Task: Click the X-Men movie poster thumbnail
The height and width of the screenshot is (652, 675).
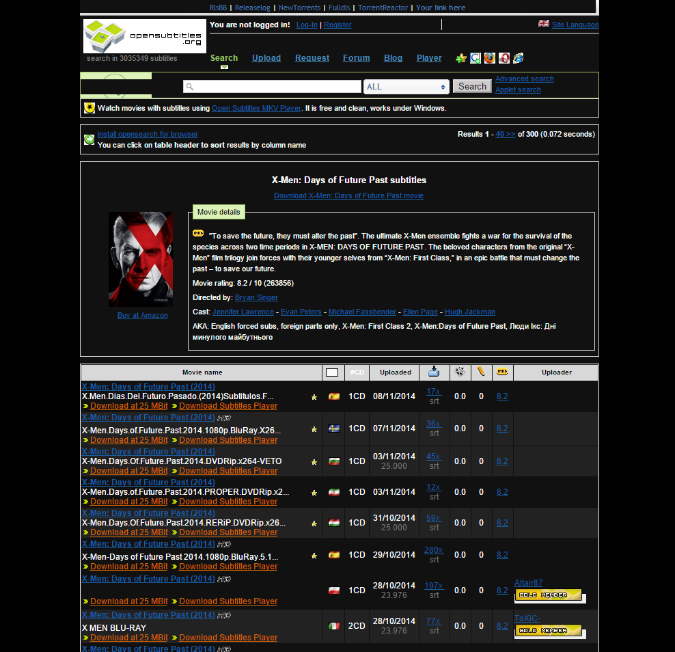Action: pyautogui.click(x=141, y=258)
